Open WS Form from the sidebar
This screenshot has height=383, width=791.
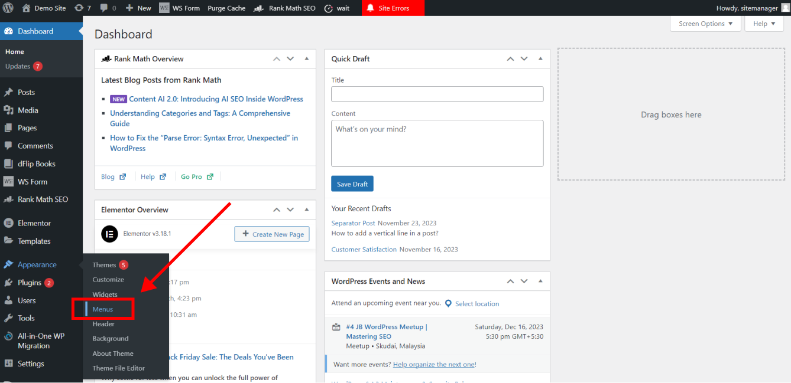(x=32, y=182)
